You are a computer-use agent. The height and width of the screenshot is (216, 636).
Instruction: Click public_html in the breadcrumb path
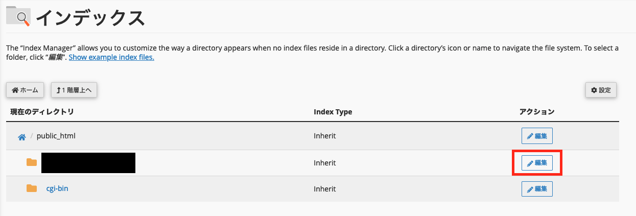[x=56, y=136]
